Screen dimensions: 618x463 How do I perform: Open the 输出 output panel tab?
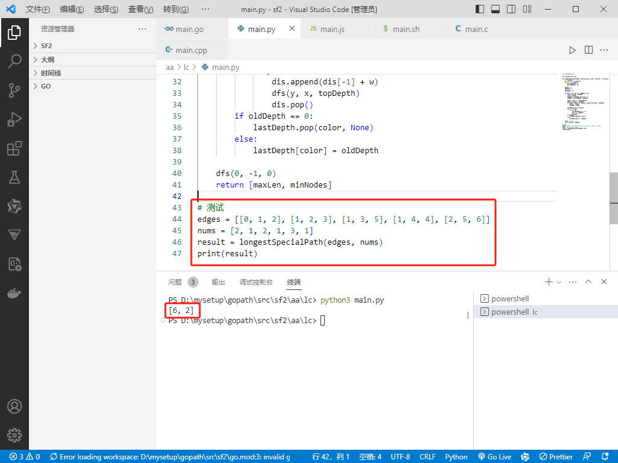[x=218, y=282]
